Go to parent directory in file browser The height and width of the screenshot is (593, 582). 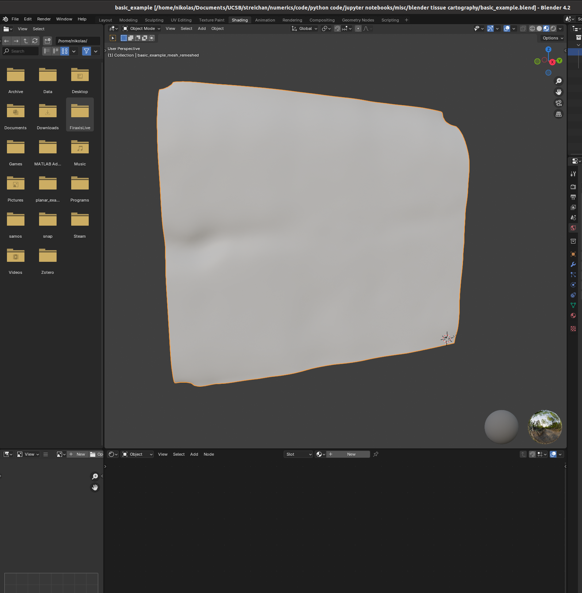click(26, 41)
